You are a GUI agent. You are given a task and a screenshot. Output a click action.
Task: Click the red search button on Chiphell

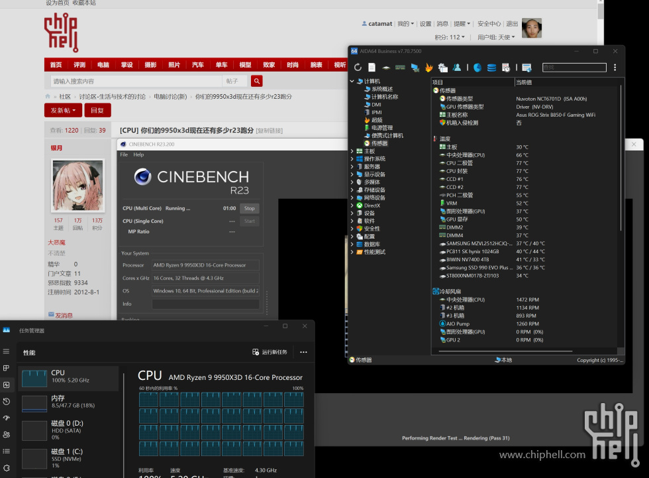(257, 81)
